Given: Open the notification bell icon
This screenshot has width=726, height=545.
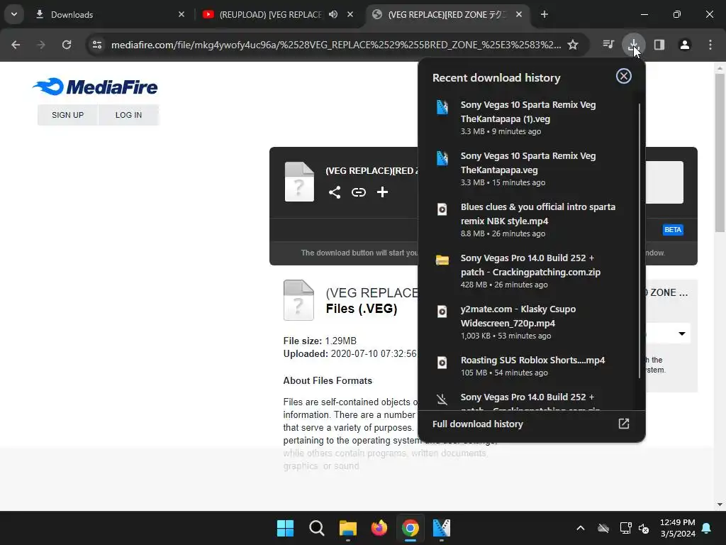Looking at the screenshot, I should pyautogui.click(x=707, y=528).
